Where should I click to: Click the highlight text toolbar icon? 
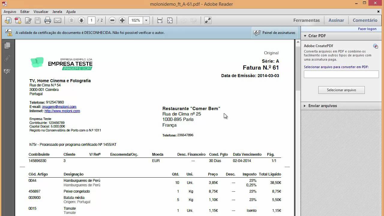[x=193, y=20]
